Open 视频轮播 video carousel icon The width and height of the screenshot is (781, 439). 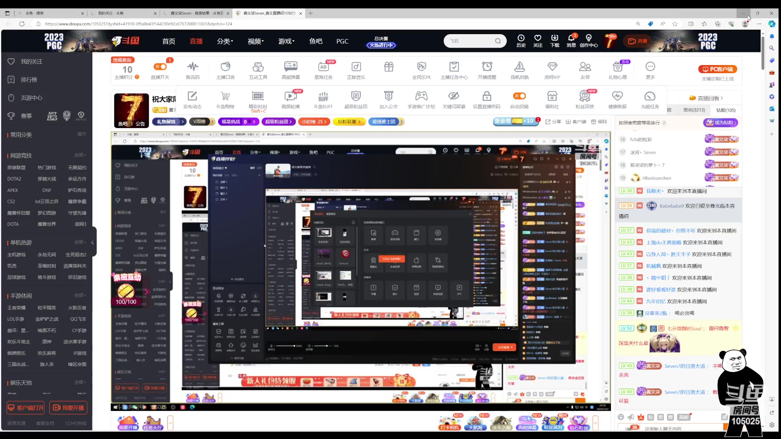pos(290,100)
